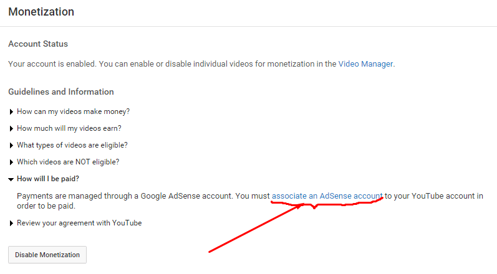Click the 'Payments are managed through' sentence
Screen dimensions: 497x274
click(250, 201)
